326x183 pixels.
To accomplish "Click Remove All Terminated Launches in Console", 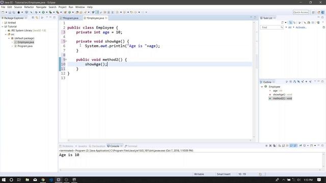I will click(x=274, y=146).
